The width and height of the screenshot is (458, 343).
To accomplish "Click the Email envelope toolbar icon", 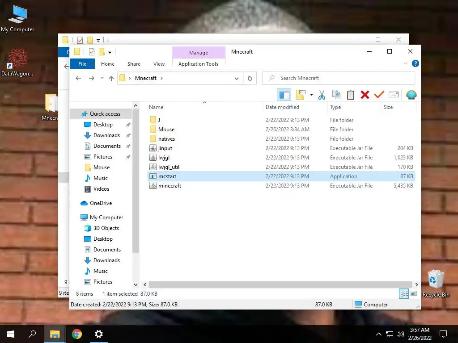I will click(x=394, y=95).
